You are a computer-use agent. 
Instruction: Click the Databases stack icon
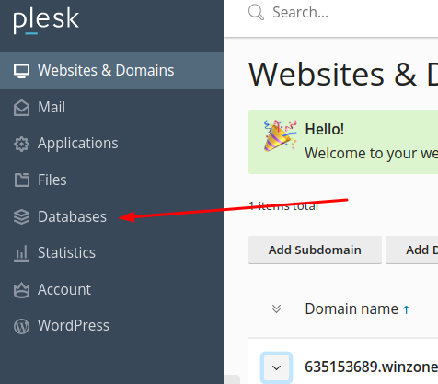21,216
